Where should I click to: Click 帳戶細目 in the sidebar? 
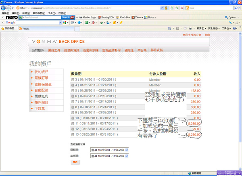tap(42, 103)
